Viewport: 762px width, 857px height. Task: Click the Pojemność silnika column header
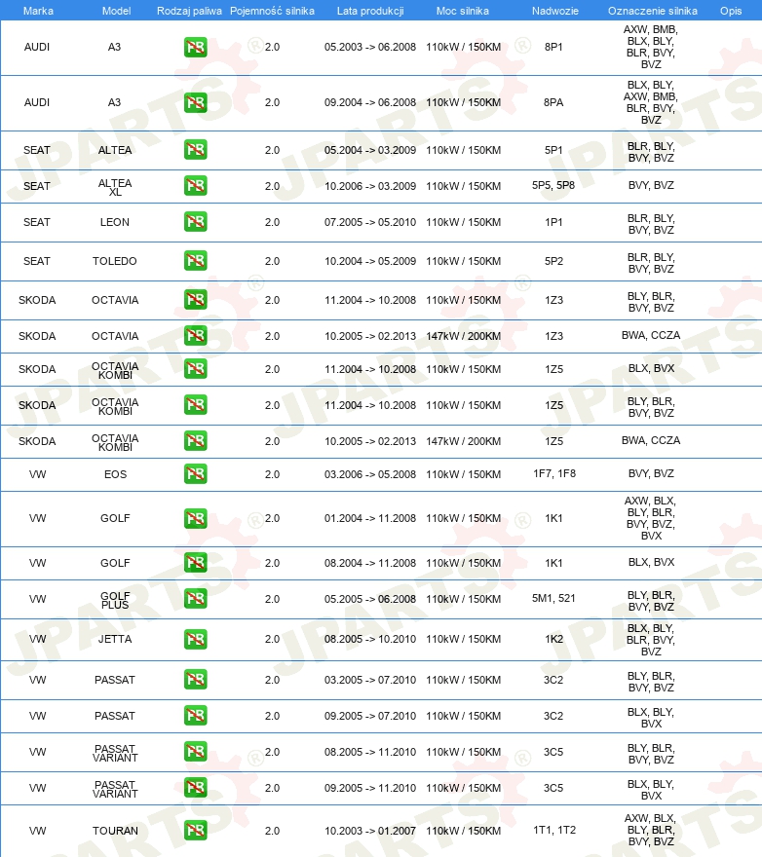(272, 11)
